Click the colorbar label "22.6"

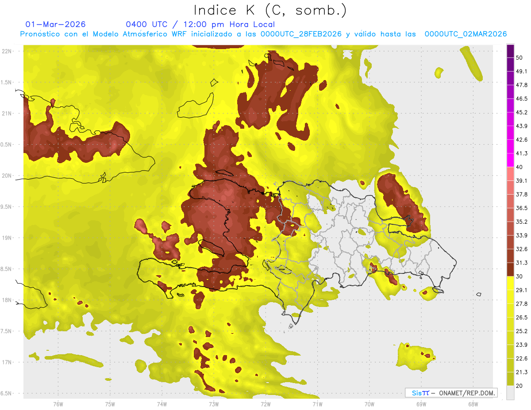coord(522,359)
